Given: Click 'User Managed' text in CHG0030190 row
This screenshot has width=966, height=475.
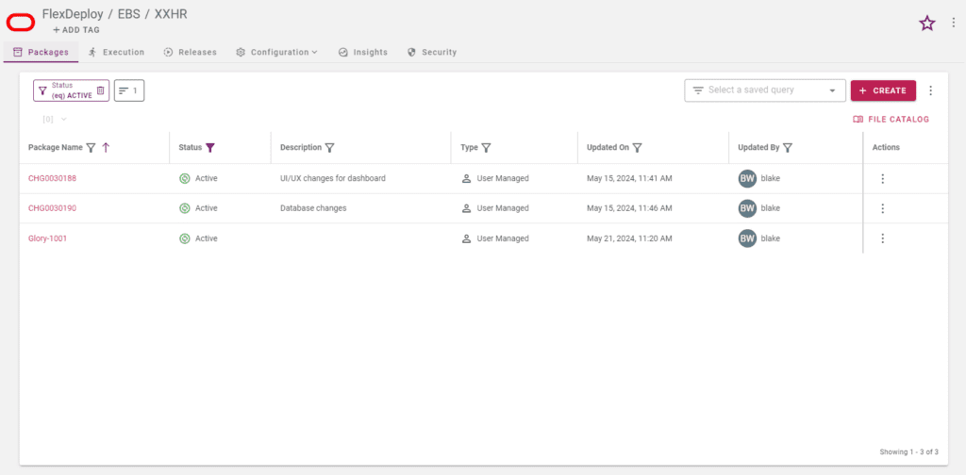Looking at the screenshot, I should tap(503, 208).
